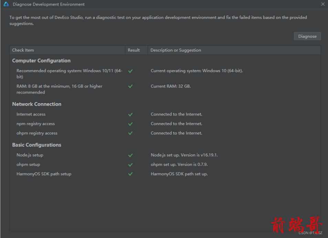Close the Diagnose Development Environment dialog
The width and height of the screenshot is (328, 238).
click(x=323, y=4)
